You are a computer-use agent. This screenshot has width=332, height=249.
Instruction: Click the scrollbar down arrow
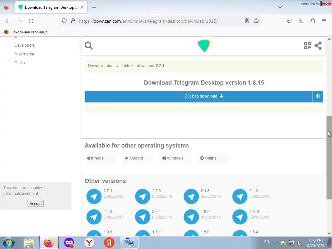click(x=329, y=233)
